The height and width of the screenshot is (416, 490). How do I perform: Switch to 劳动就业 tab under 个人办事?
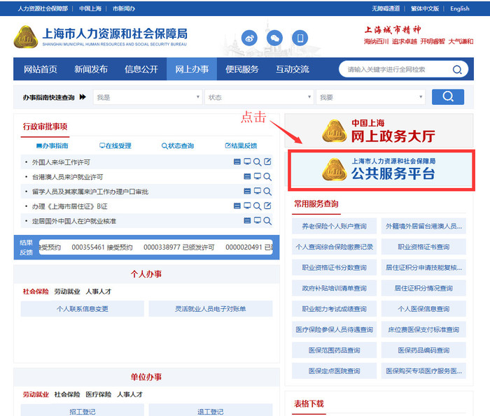click(67, 291)
